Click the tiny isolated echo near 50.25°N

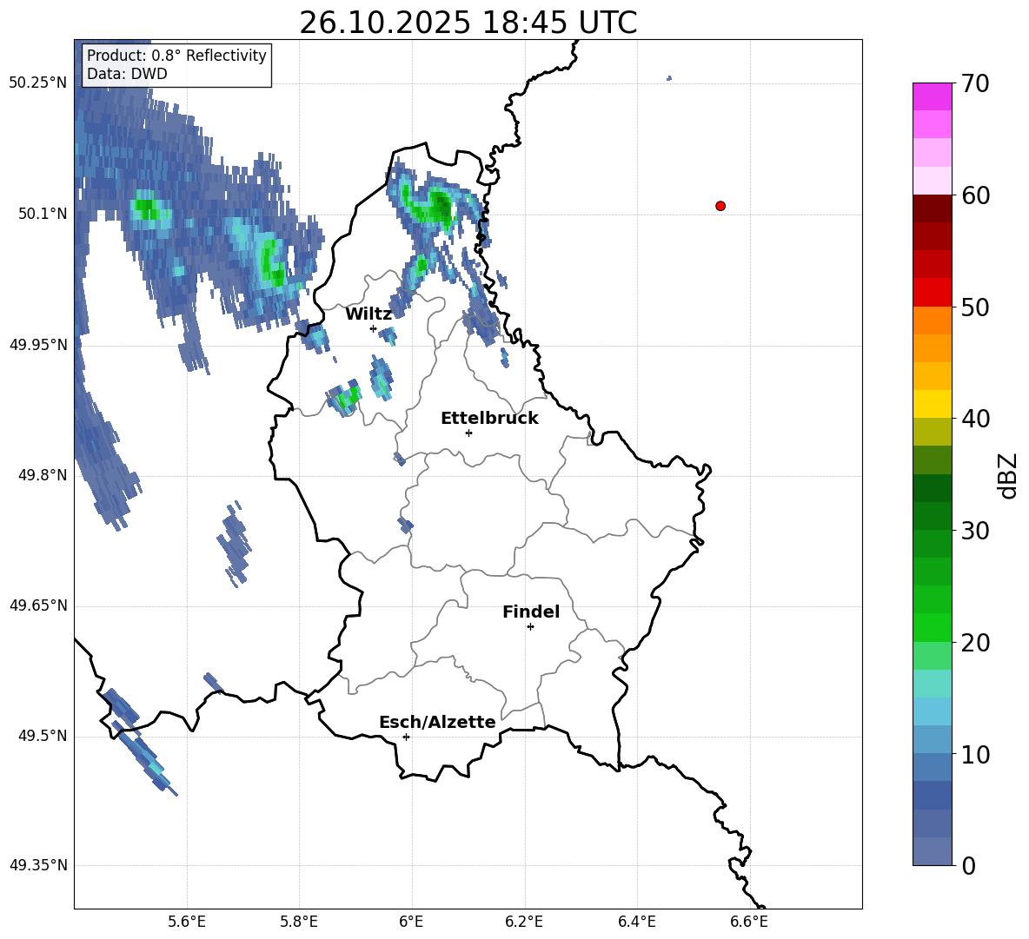coord(668,78)
